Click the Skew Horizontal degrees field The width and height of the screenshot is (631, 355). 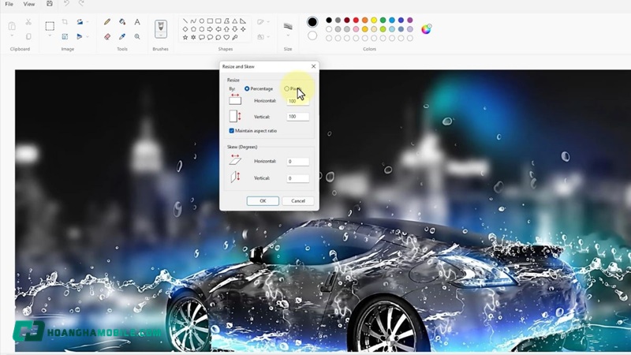point(298,162)
